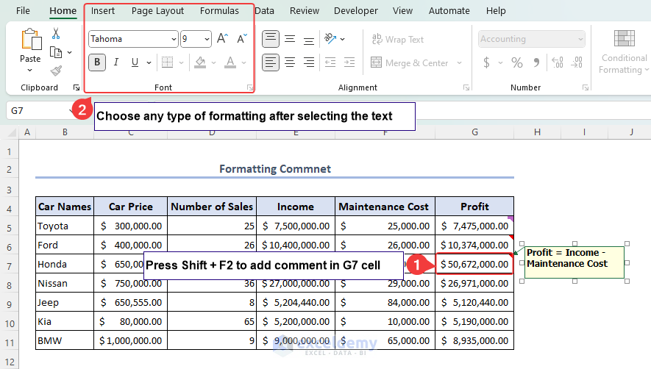Expand the Orientation dropdown arrow
Image resolution: width=651 pixels, height=369 pixels.
click(x=343, y=40)
